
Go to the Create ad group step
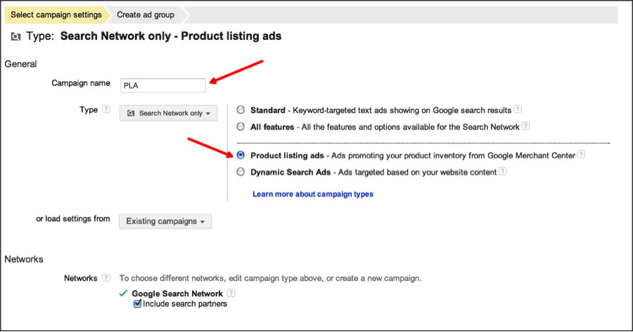click(146, 15)
